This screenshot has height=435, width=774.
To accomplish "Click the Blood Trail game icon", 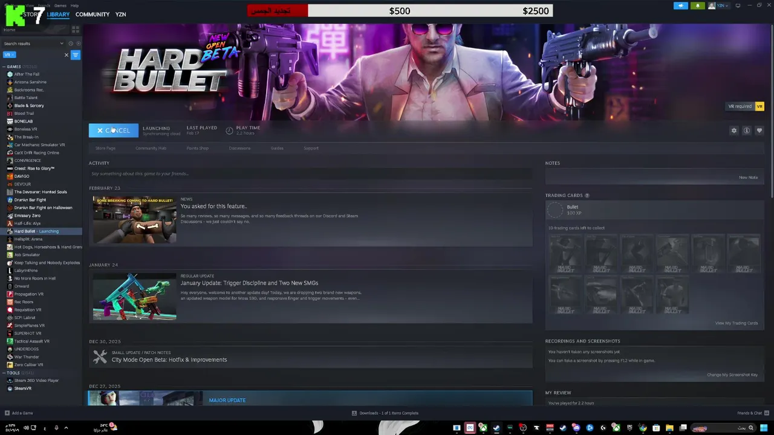I will coord(10,114).
